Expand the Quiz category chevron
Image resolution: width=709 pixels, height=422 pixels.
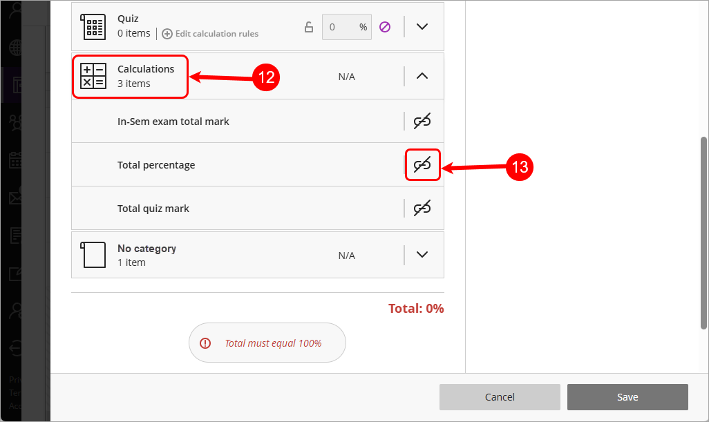[422, 27]
